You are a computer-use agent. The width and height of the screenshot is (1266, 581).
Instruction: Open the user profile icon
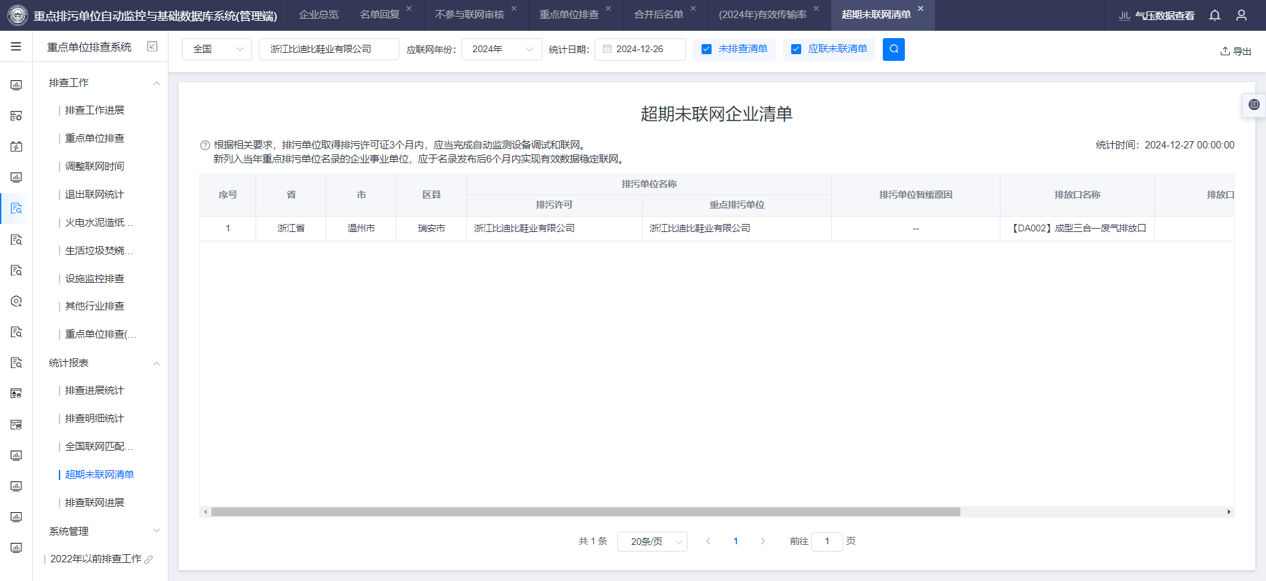point(1241,15)
